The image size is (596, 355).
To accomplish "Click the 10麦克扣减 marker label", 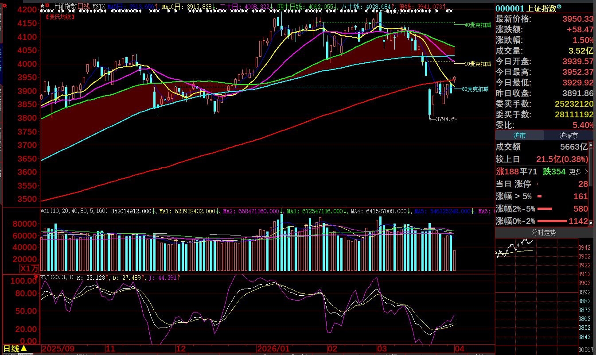I will tap(478, 64).
